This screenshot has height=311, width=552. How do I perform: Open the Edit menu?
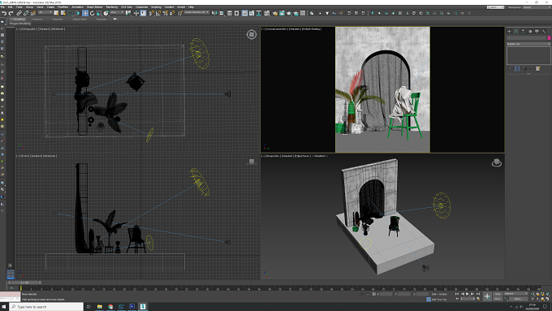[x=11, y=7]
